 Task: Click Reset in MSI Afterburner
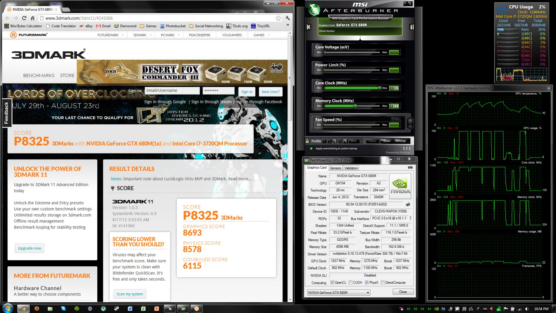pyautogui.click(x=387, y=141)
